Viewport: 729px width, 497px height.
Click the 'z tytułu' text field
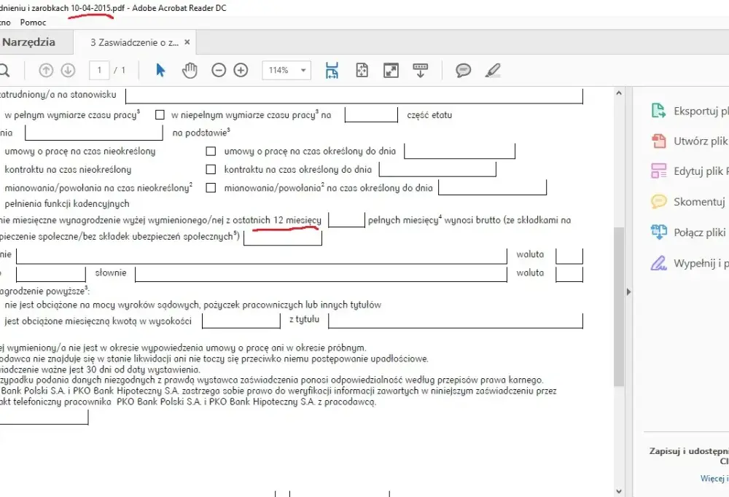click(455, 321)
